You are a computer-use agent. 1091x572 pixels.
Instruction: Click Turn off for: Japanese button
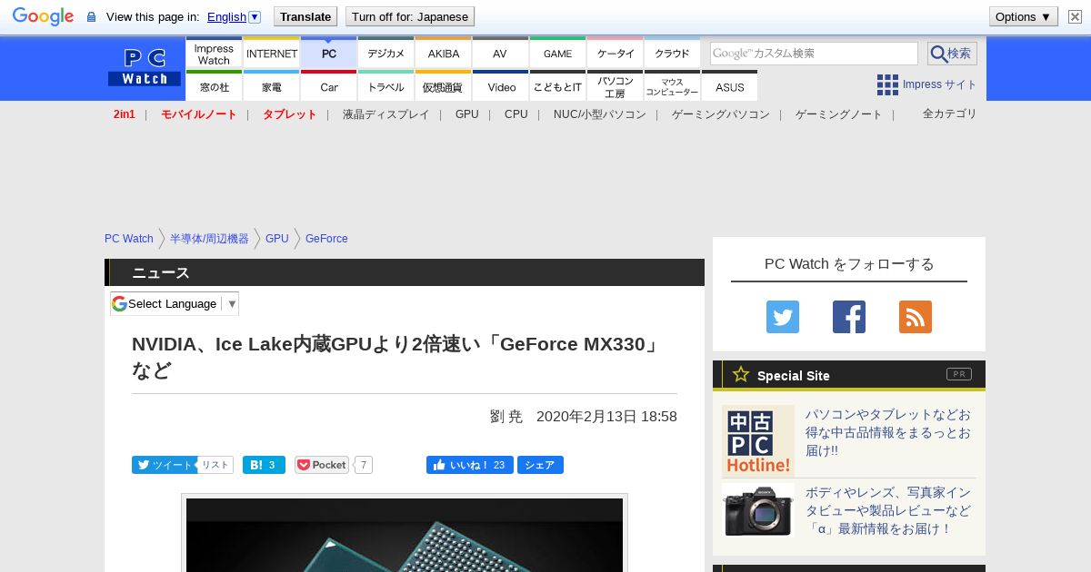click(x=410, y=16)
